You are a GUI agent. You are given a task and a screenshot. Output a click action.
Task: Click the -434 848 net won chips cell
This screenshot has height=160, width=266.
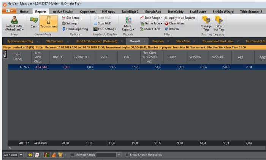point(41,67)
